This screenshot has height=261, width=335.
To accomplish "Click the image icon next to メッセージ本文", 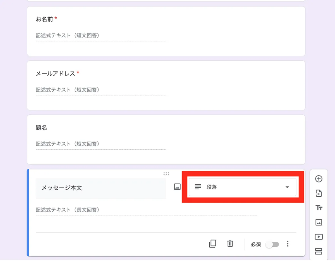I will click(x=177, y=187).
